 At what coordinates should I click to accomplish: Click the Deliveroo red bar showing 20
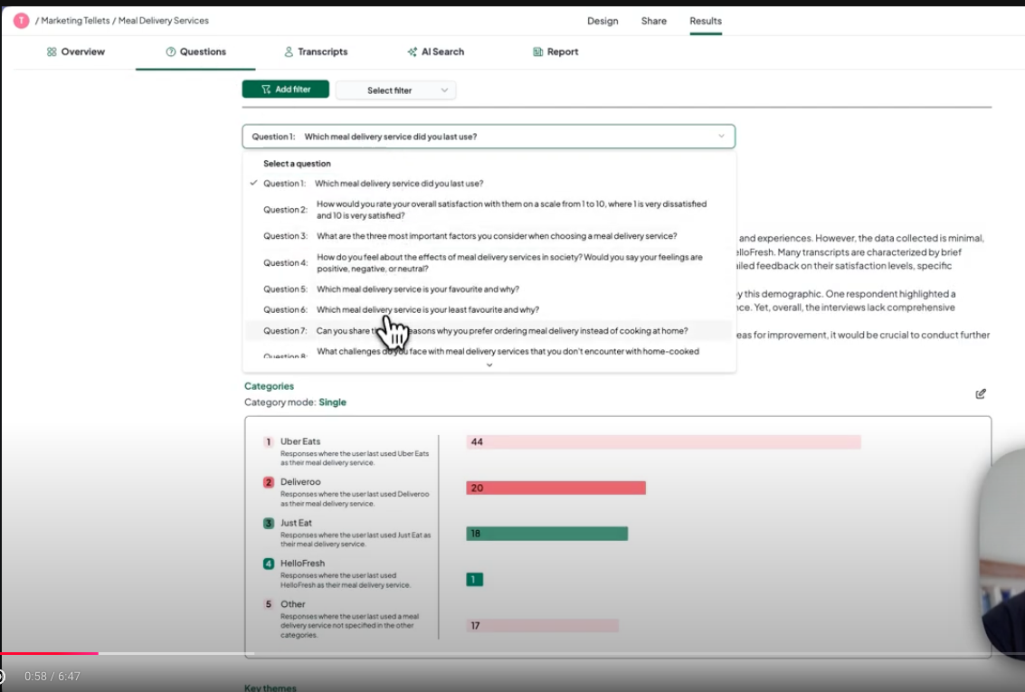(555, 488)
